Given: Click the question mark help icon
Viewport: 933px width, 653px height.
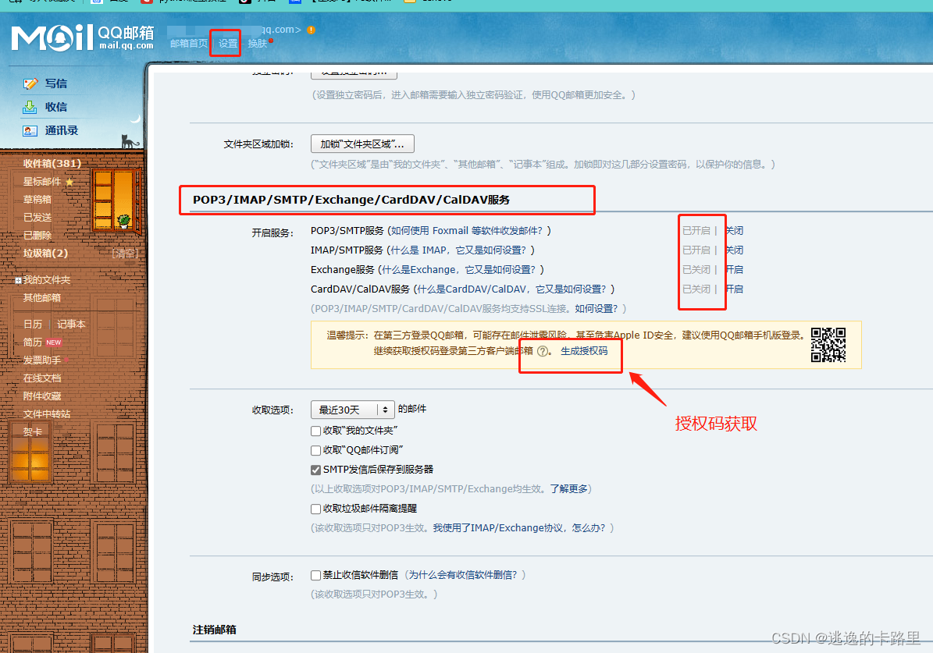Looking at the screenshot, I should 543,352.
